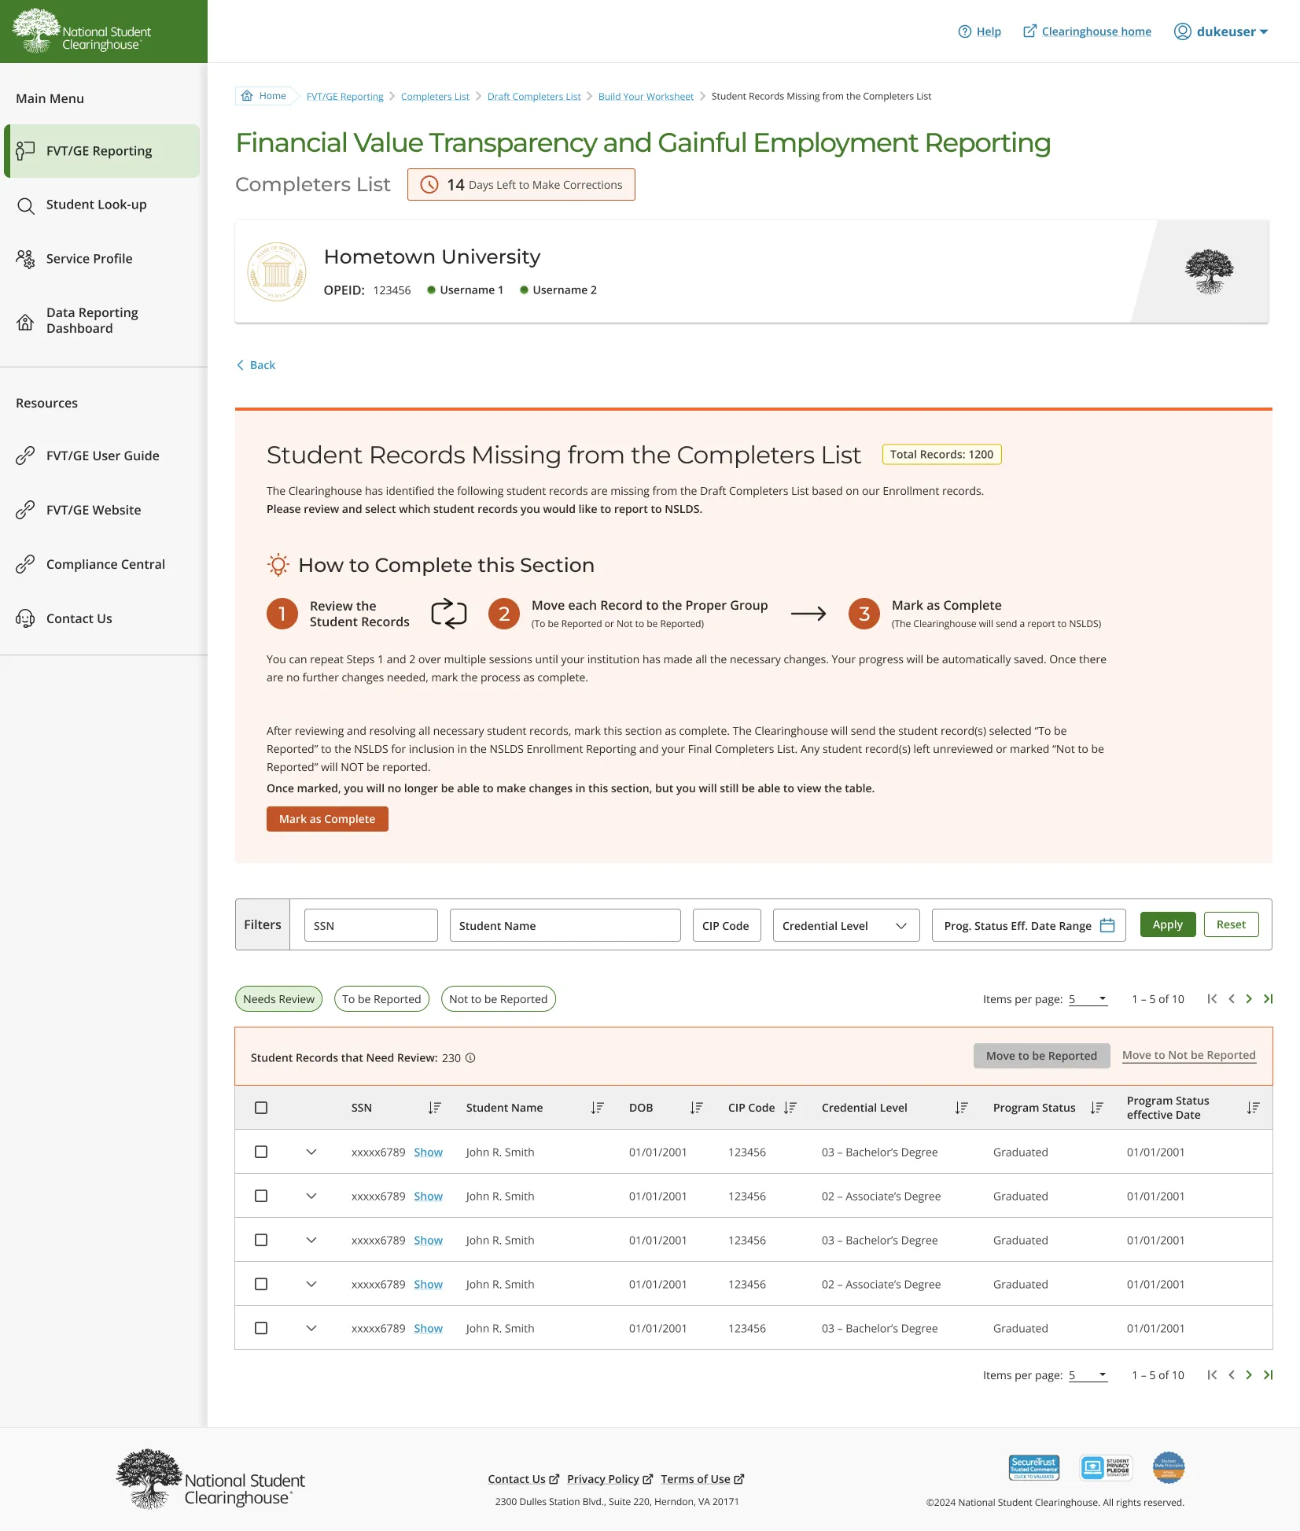
Task: Open the Build Your Worksheet breadcrumb
Action: coord(646,97)
